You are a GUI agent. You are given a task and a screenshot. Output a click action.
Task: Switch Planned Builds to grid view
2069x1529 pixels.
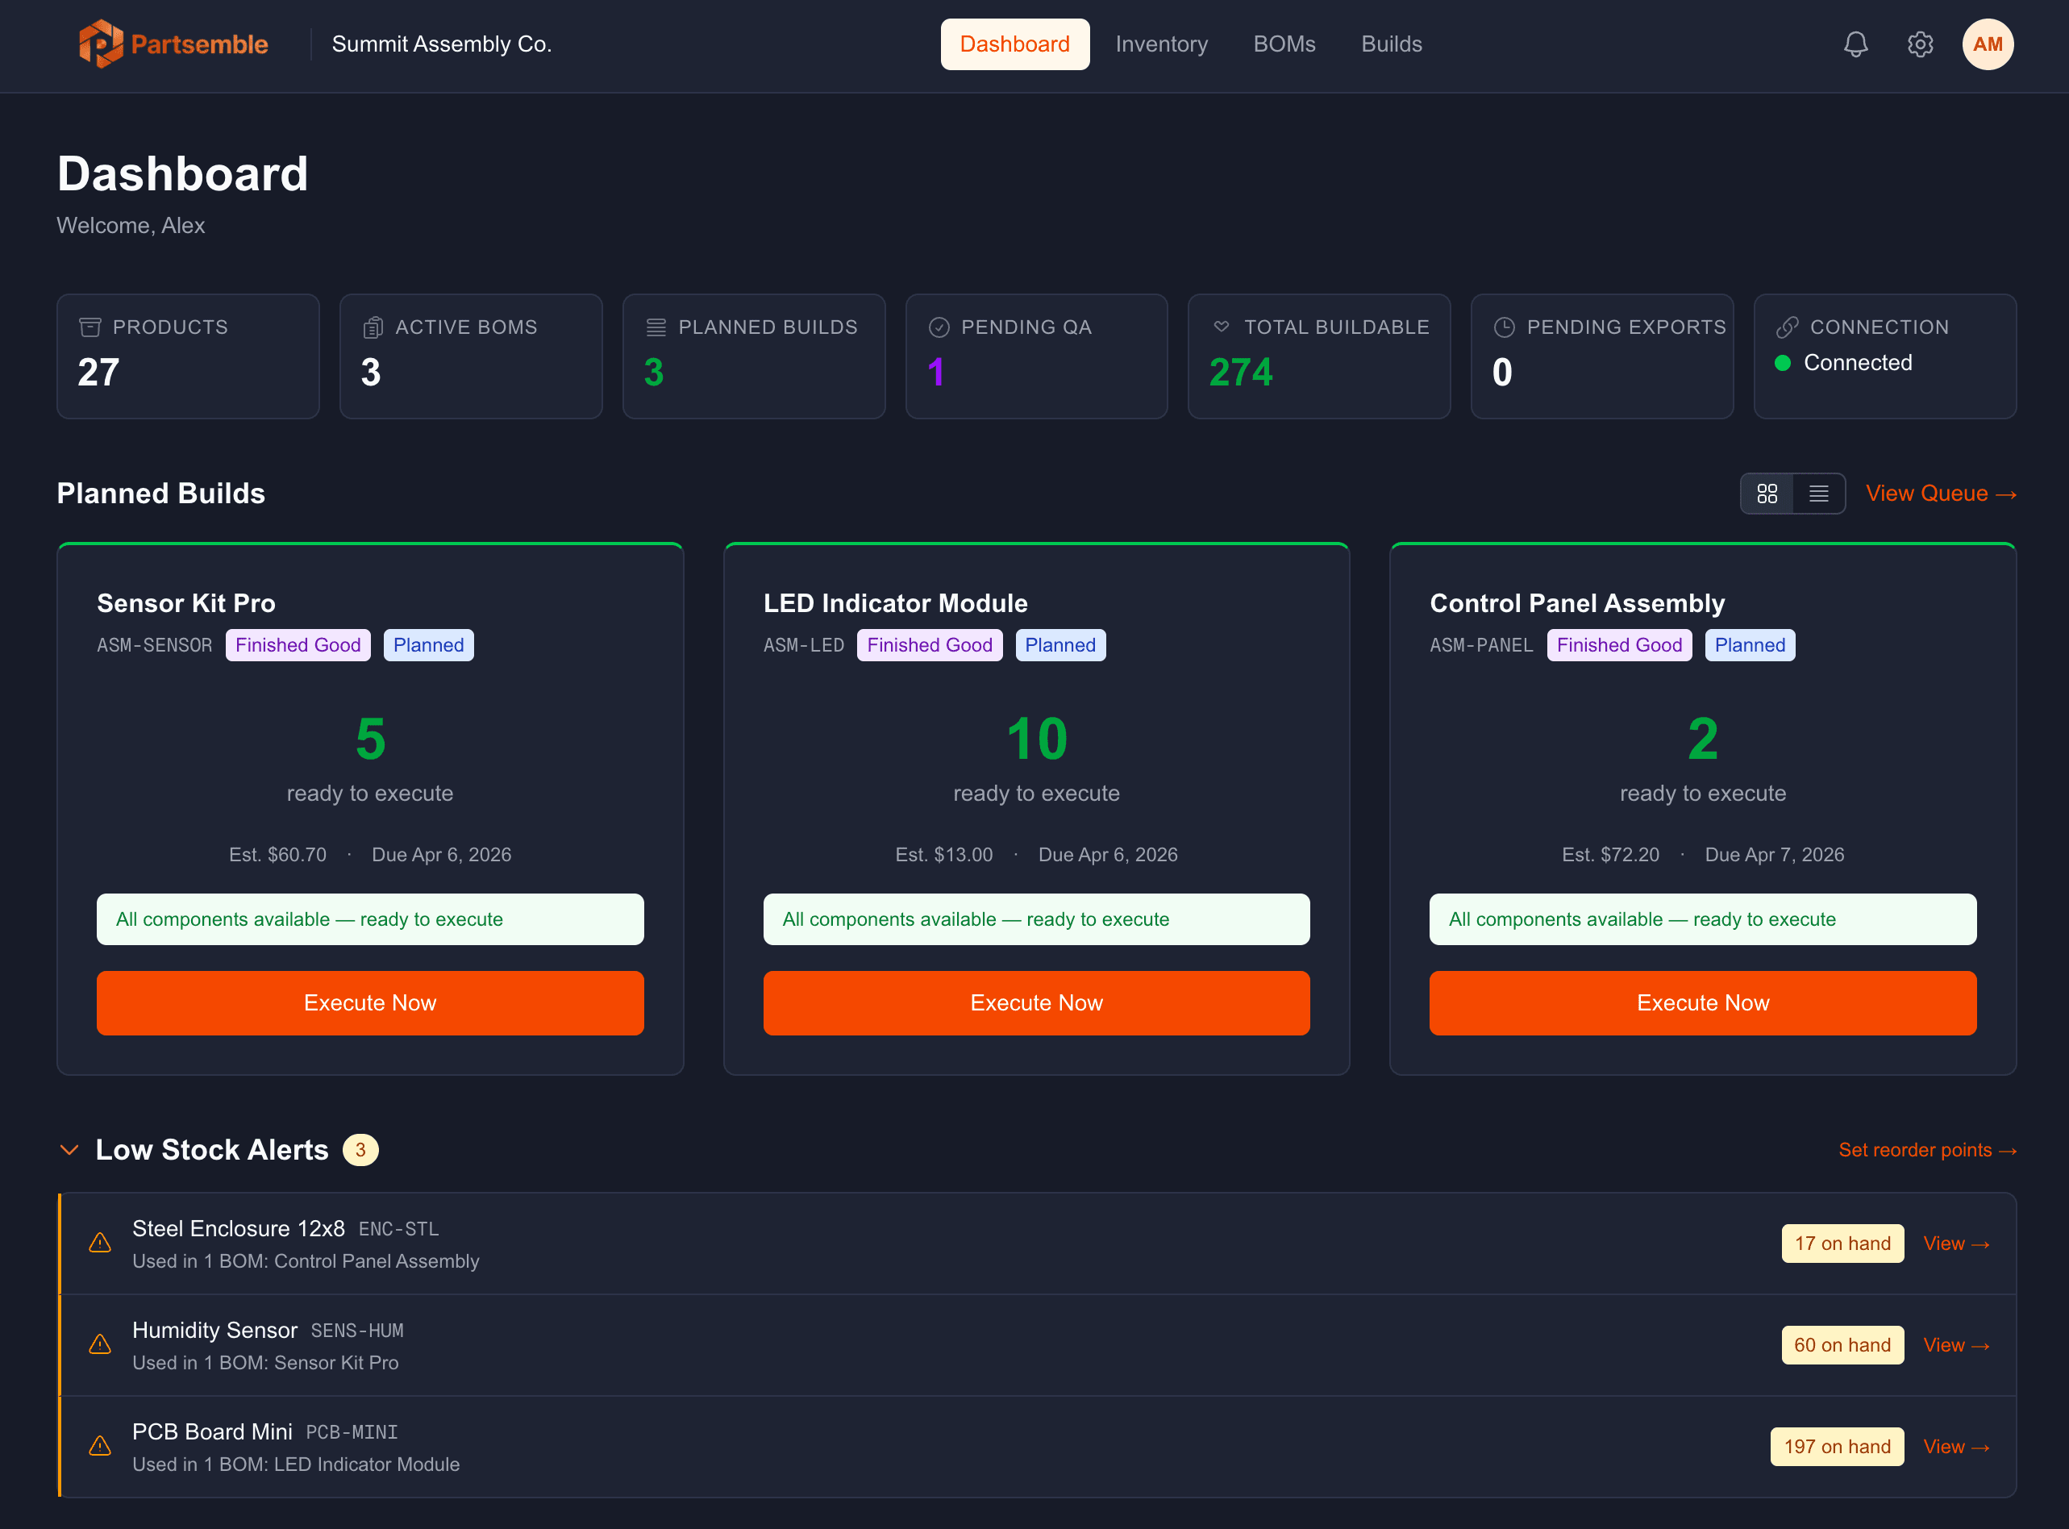coord(1767,494)
